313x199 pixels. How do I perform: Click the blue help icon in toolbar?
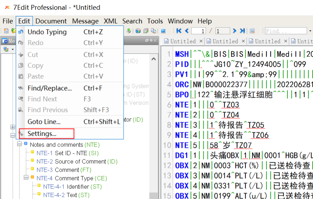click(x=163, y=31)
